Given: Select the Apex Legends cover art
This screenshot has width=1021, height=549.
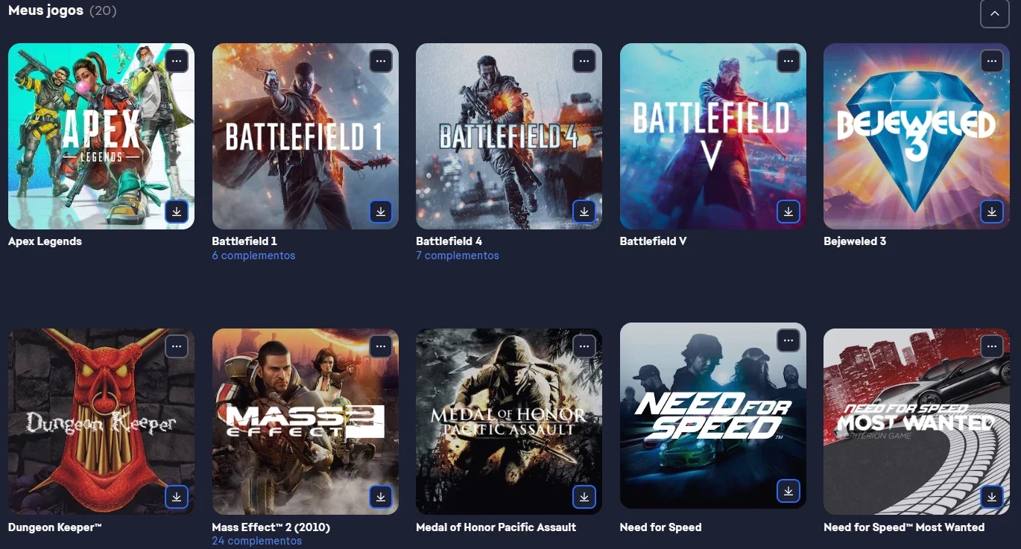Looking at the screenshot, I should click(x=101, y=136).
